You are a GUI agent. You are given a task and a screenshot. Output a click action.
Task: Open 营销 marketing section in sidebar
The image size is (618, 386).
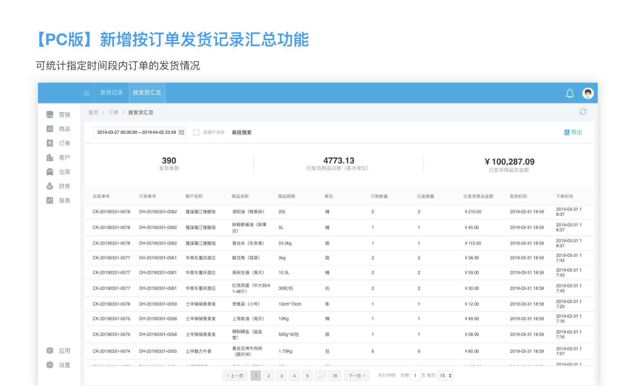click(59, 115)
